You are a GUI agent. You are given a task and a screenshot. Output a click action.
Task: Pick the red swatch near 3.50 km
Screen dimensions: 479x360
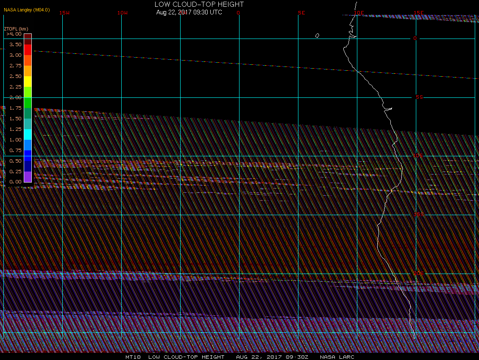[28, 50]
